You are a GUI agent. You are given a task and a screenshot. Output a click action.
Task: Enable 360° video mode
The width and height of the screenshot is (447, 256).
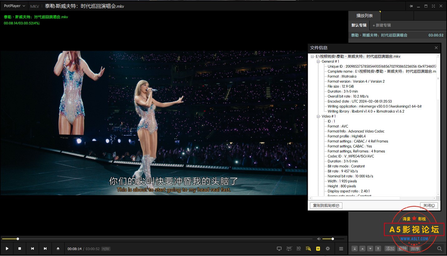coord(289,248)
